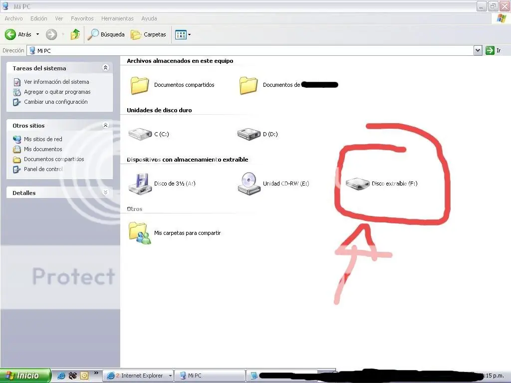Select the D (D:) hard drive icon
Screen dimensions: 511x383
(249, 134)
